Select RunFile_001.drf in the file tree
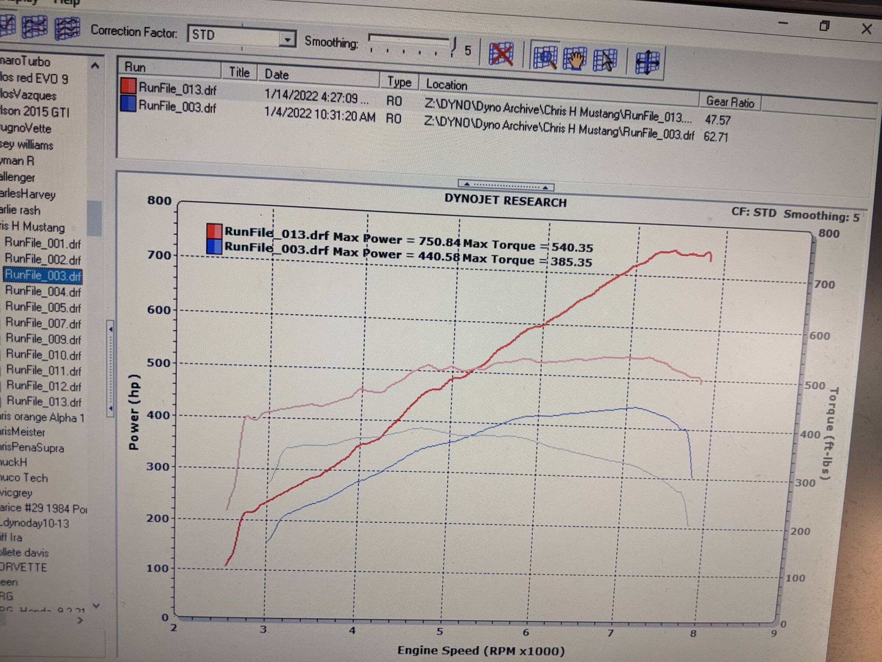 pyautogui.click(x=43, y=243)
